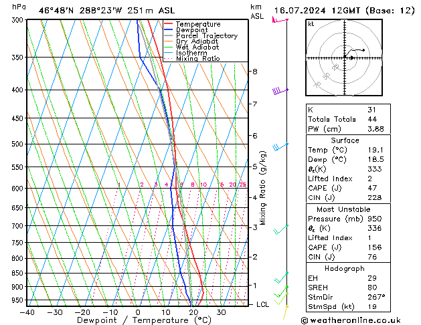
Task: Click the Surface Dewp value 18.5
Action: pyautogui.click(x=375, y=159)
